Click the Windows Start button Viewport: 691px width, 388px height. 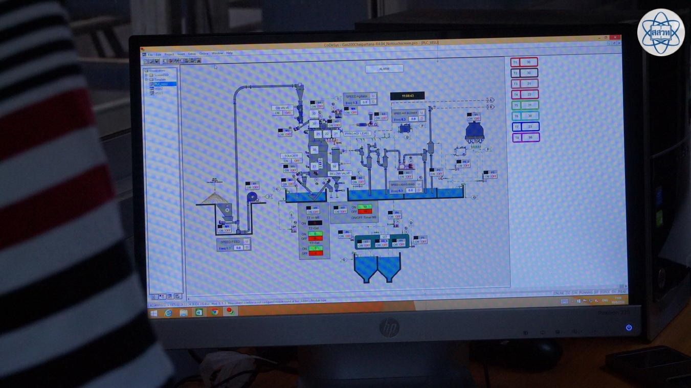tap(153, 313)
